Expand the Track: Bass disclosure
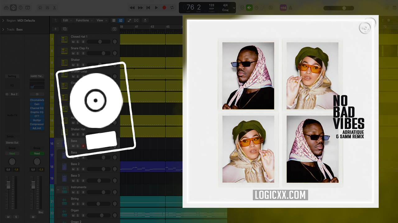The height and width of the screenshot is (223, 398). coord(3,29)
